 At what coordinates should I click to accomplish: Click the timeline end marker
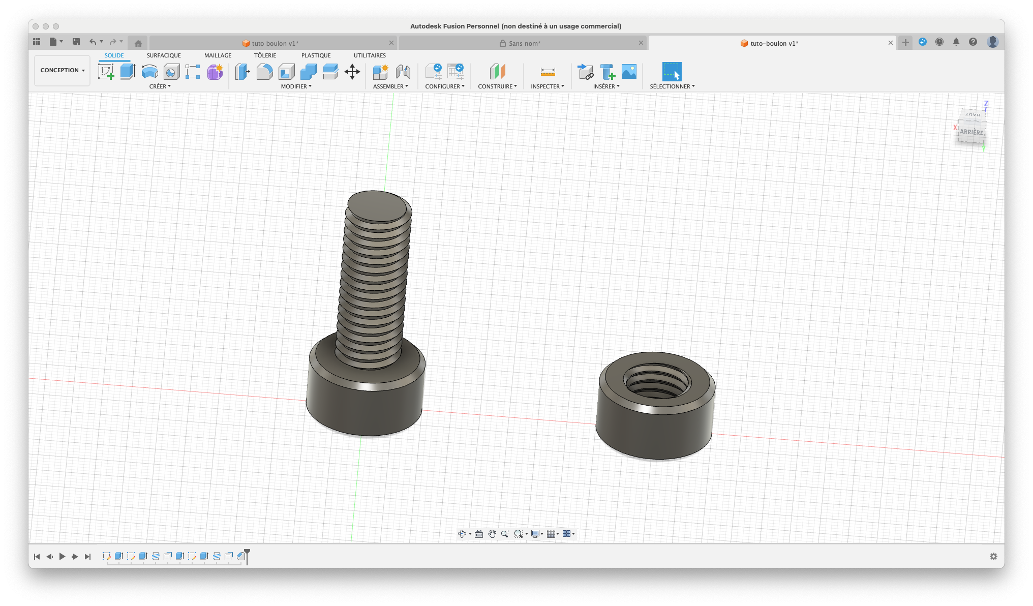pos(247,556)
